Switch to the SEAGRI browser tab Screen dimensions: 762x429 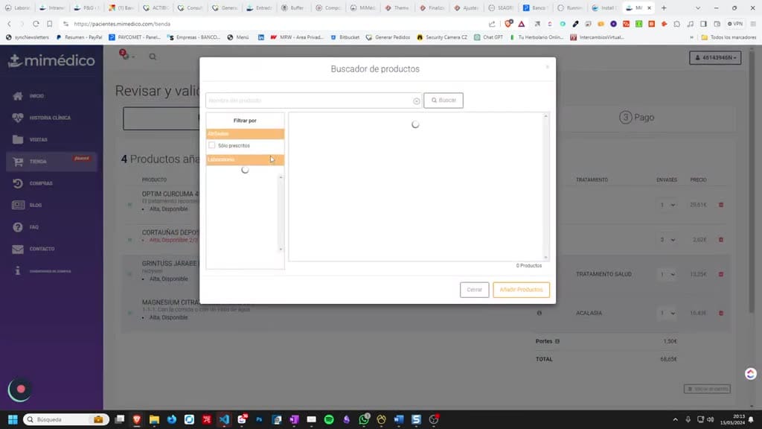click(x=501, y=7)
